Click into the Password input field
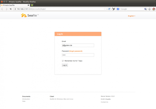The height and width of the screenshot is (109, 156). [78, 55]
